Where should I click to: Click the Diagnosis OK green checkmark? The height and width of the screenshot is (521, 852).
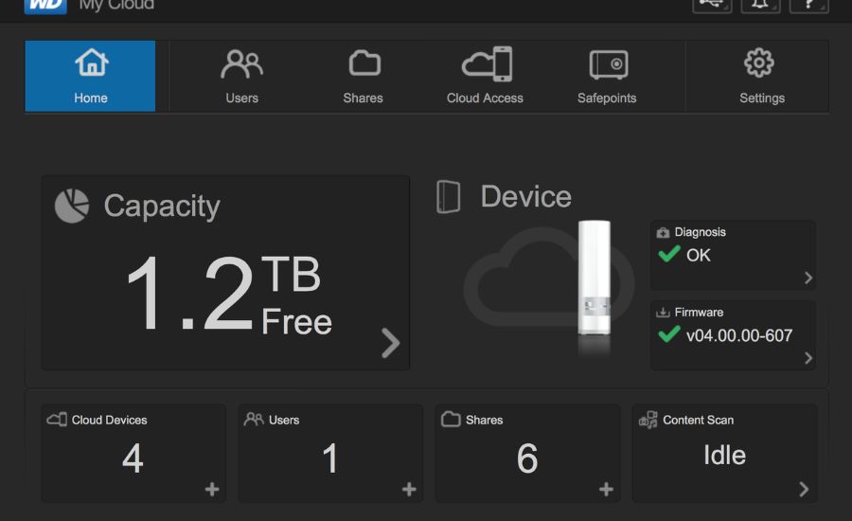(669, 254)
